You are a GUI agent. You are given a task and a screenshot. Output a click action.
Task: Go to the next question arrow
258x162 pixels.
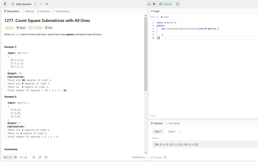point(41,4)
